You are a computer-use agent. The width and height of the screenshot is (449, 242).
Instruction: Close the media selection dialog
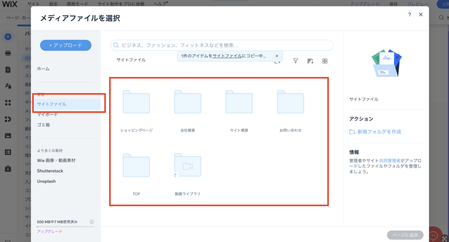tap(420, 14)
